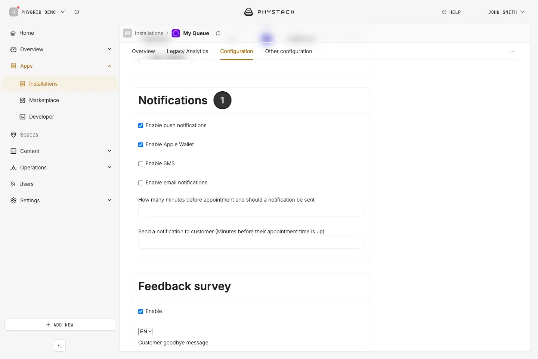Click the Overview gauge icon in sidebar
Image resolution: width=538 pixels, height=359 pixels.
click(x=13, y=49)
